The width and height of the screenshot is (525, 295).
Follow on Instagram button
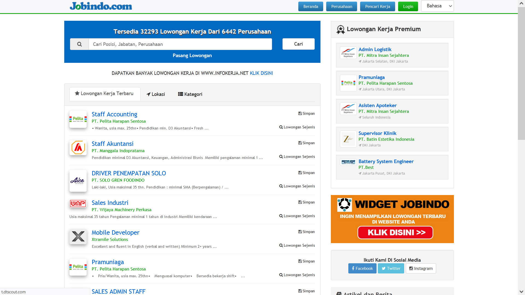[x=421, y=269]
